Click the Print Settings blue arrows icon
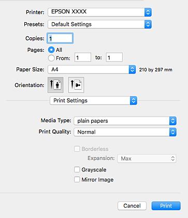The height and width of the screenshot is (218, 188). [x=134, y=100]
